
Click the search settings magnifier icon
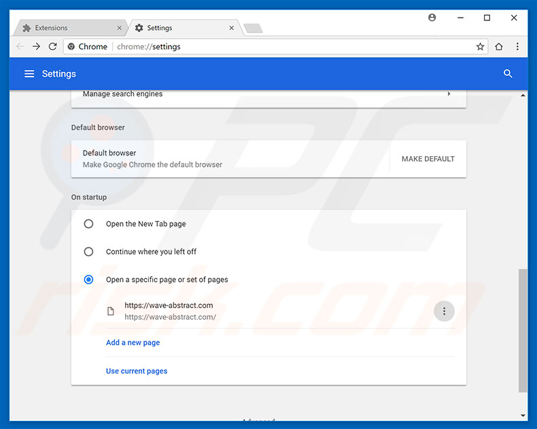(x=508, y=74)
